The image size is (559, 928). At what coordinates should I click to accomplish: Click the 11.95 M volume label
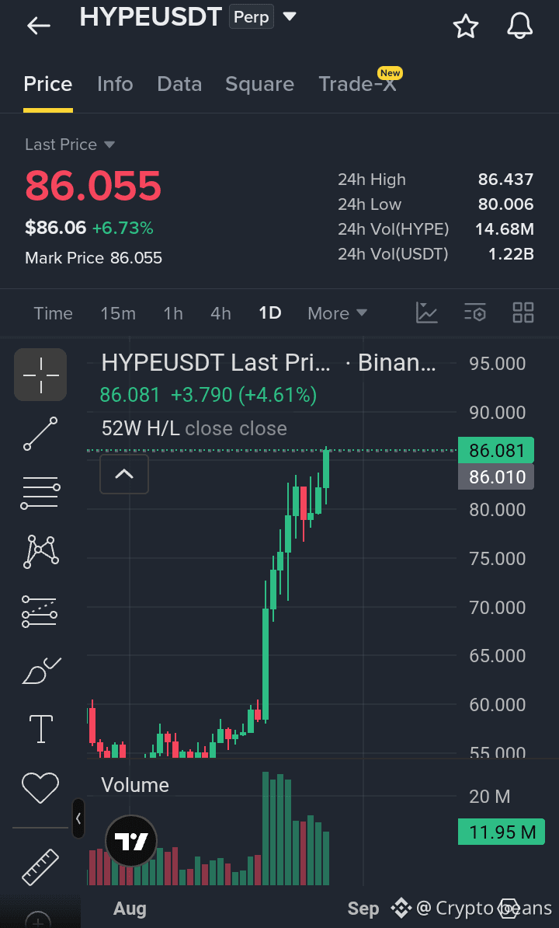502,832
